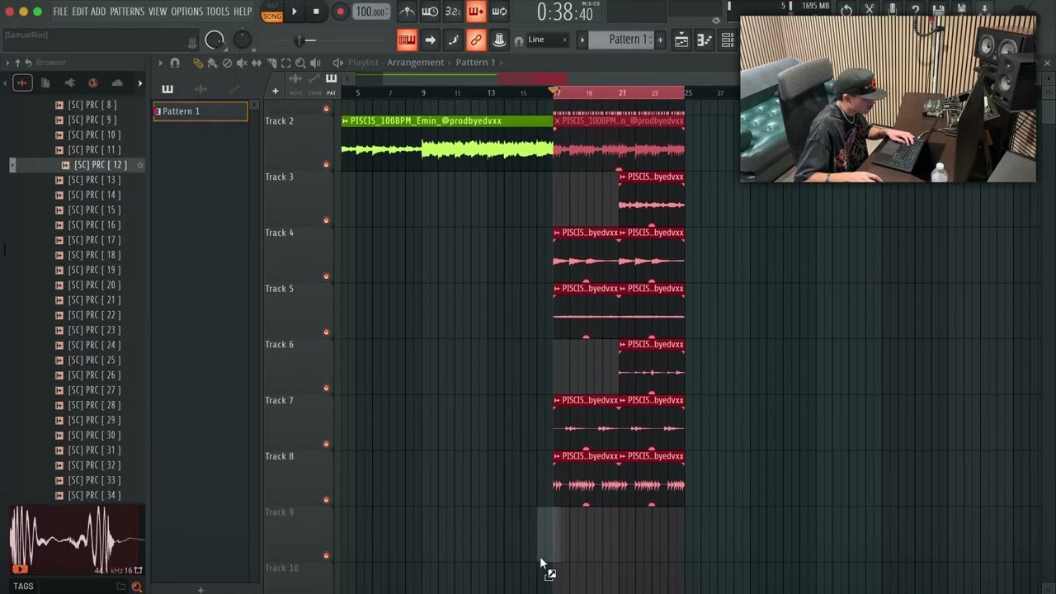
Task: Select the playlist Delete tool
Action: tap(227, 63)
